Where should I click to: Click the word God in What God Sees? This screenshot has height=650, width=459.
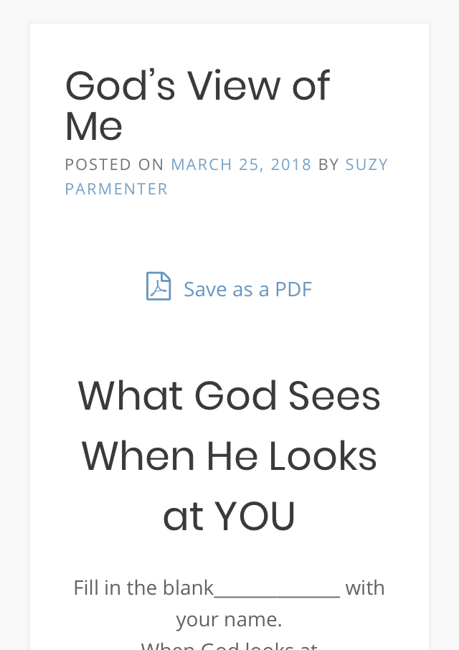coord(235,396)
